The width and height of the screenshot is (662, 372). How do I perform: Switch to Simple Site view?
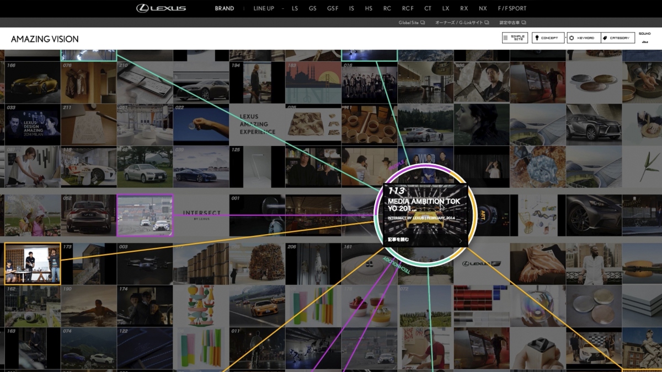[x=514, y=38]
